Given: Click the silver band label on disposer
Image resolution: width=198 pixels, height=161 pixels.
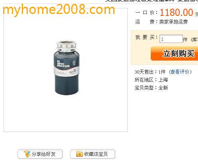Looking at the screenshot, I should pos(66,71).
